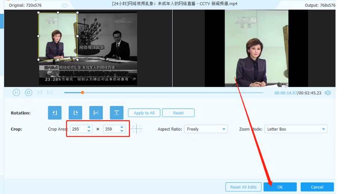The image size is (337, 194).
Task: Click the vertical flip icon
Action: (117, 113)
